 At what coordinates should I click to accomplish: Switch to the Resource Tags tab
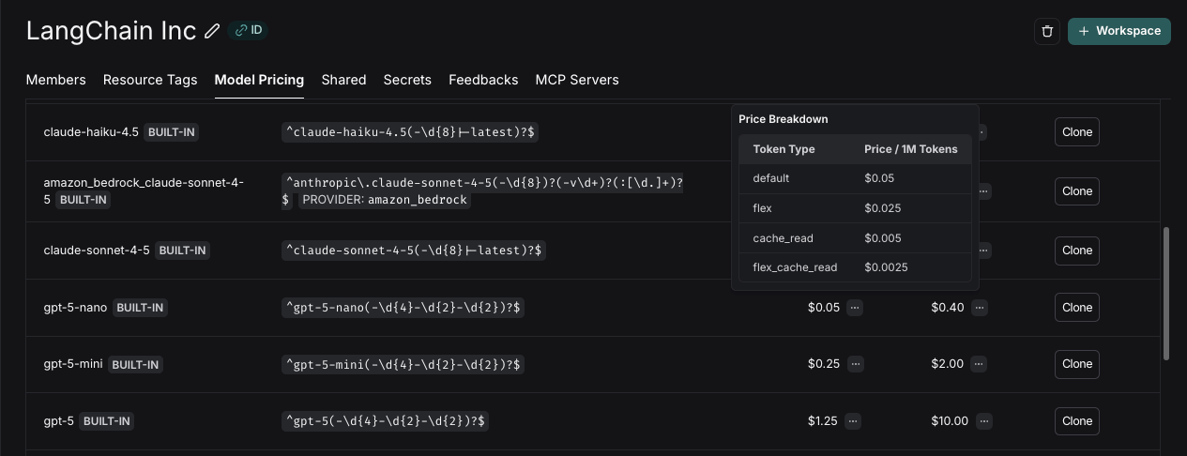pyautogui.click(x=150, y=80)
